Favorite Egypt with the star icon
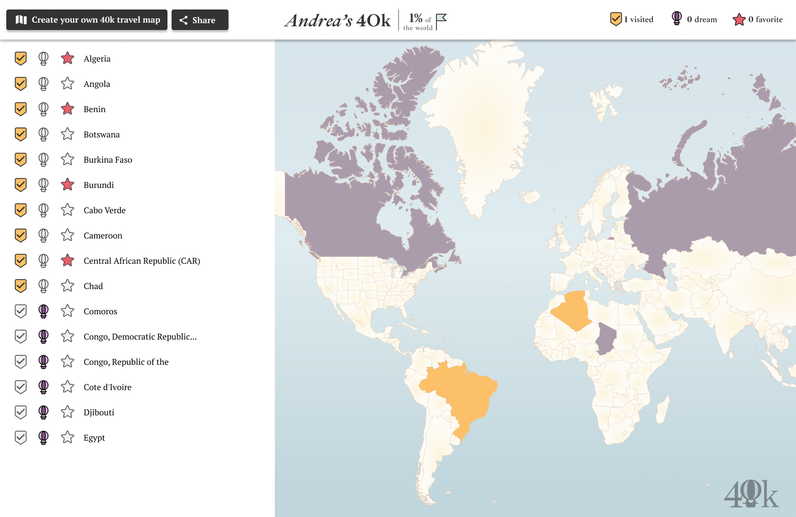Image resolution: width=796 pixels, height=517 pixels. click(x=67, y=437)
